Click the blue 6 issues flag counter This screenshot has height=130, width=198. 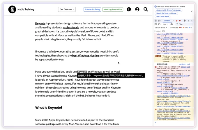click(190, 28)
